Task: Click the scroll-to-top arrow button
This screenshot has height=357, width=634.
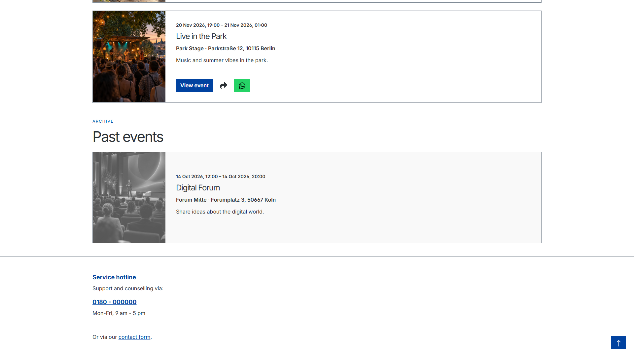Action: point(618,342)
